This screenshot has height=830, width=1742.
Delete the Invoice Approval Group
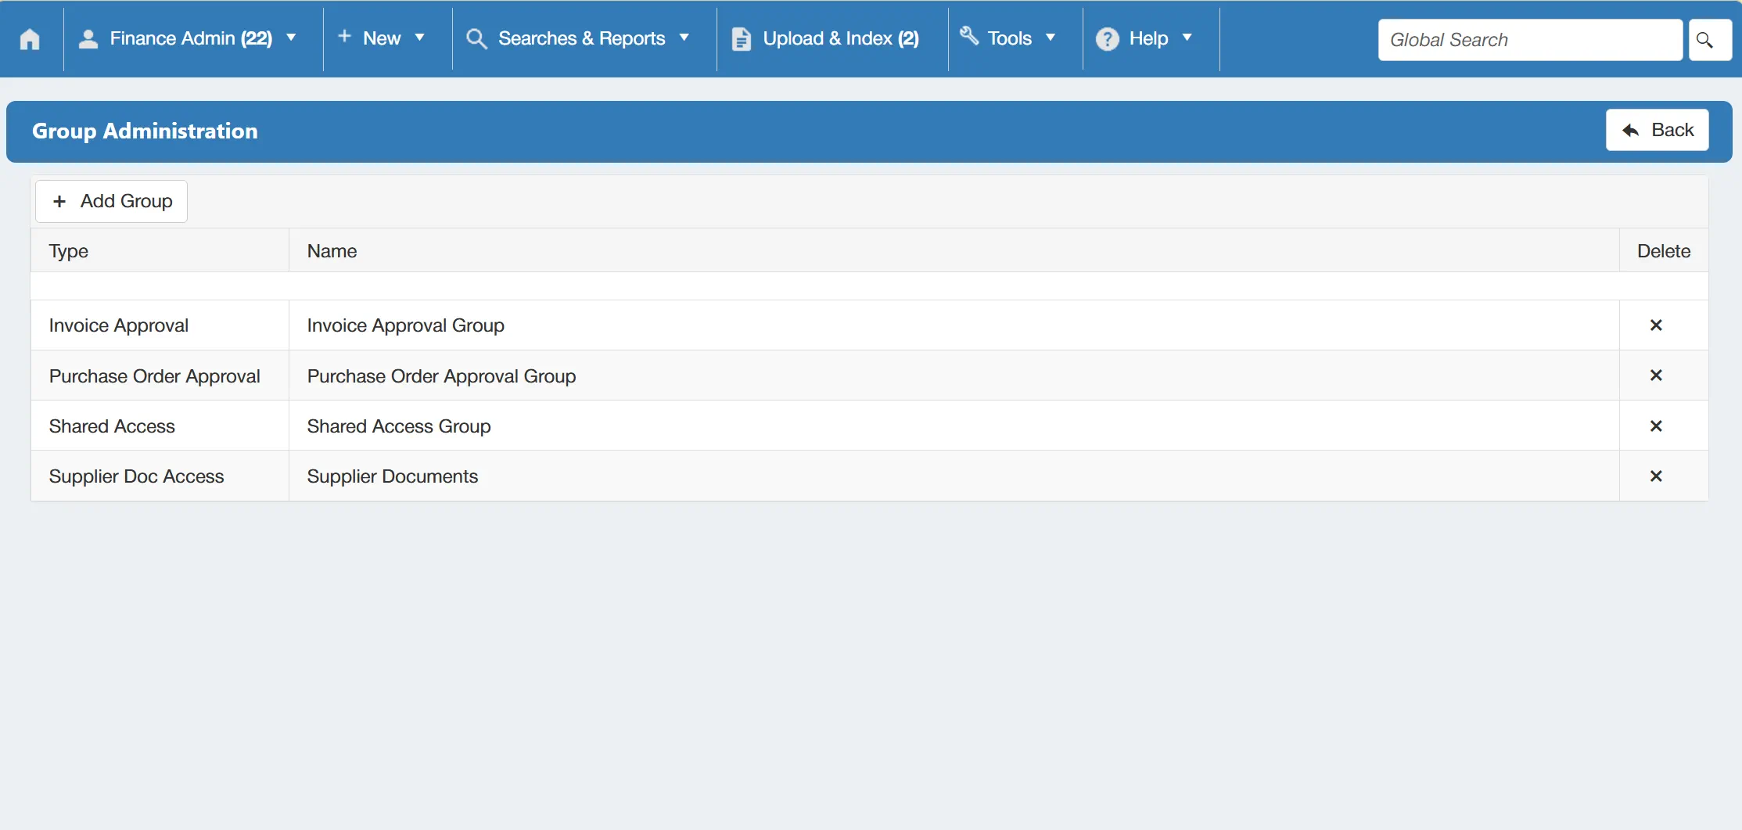point(1656,325)
